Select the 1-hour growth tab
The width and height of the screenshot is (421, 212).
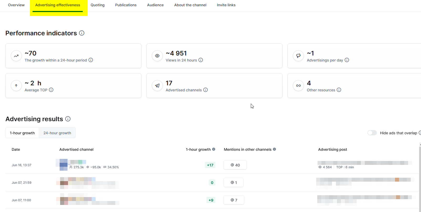coord(22,133)
